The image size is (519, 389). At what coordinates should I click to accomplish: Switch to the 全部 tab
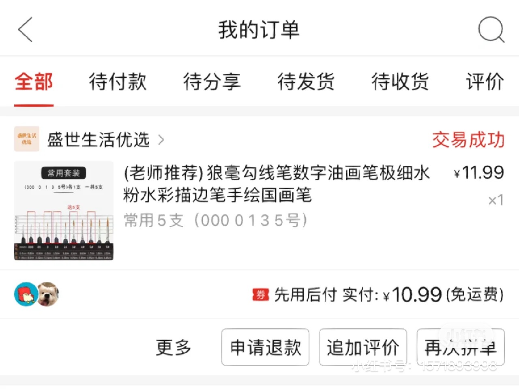pyautogui.click(x=34, y=81)
